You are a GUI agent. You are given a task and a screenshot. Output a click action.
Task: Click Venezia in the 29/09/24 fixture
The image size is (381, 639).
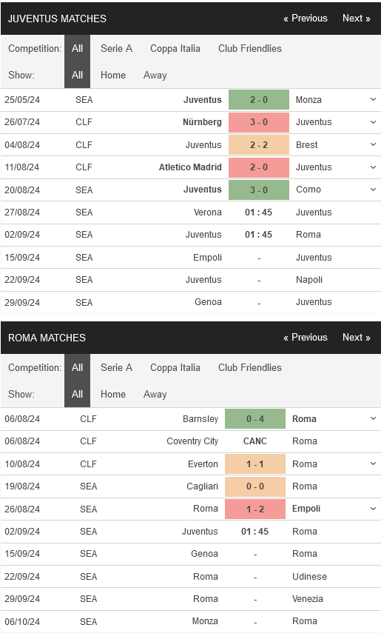pos(307,599)
